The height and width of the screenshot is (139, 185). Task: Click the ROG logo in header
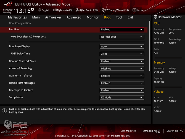pos(8,4)
